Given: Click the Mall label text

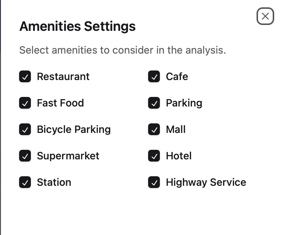Looking at the screenshot, I should [x=176, y=129].
